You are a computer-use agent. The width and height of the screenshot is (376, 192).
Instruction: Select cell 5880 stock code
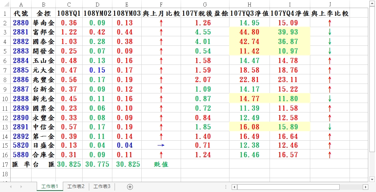pos(21,155)
